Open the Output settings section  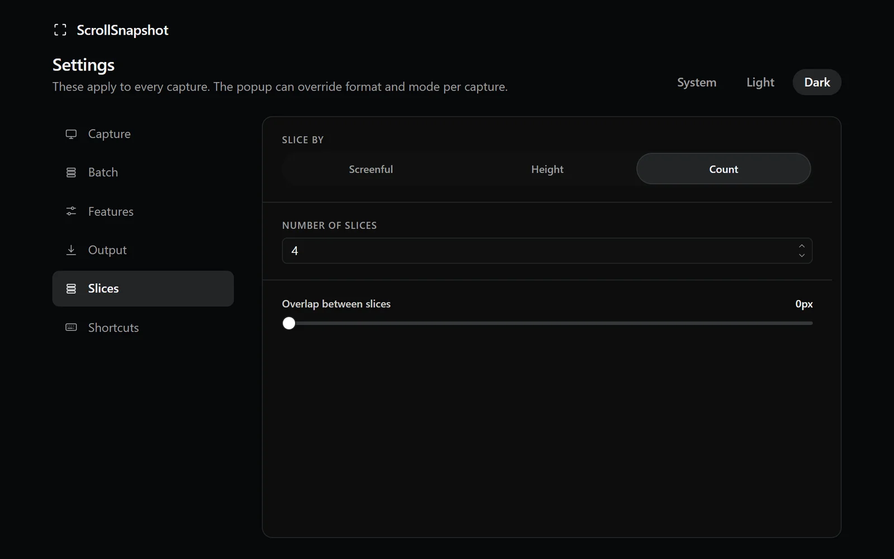[x=143, y=250]
